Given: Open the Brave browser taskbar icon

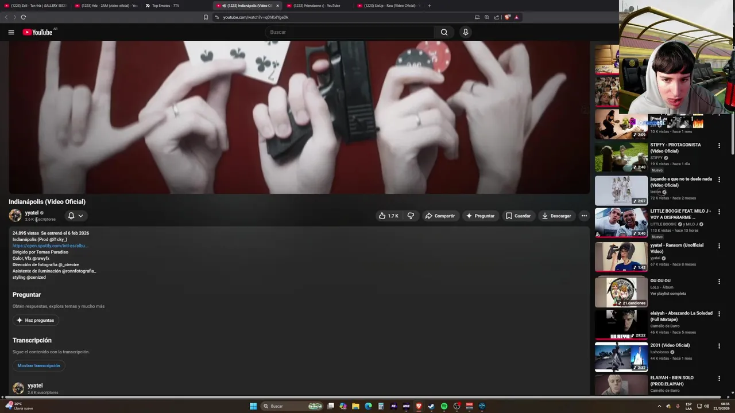Looking at the screenshot, I should [x=419, y=406].
